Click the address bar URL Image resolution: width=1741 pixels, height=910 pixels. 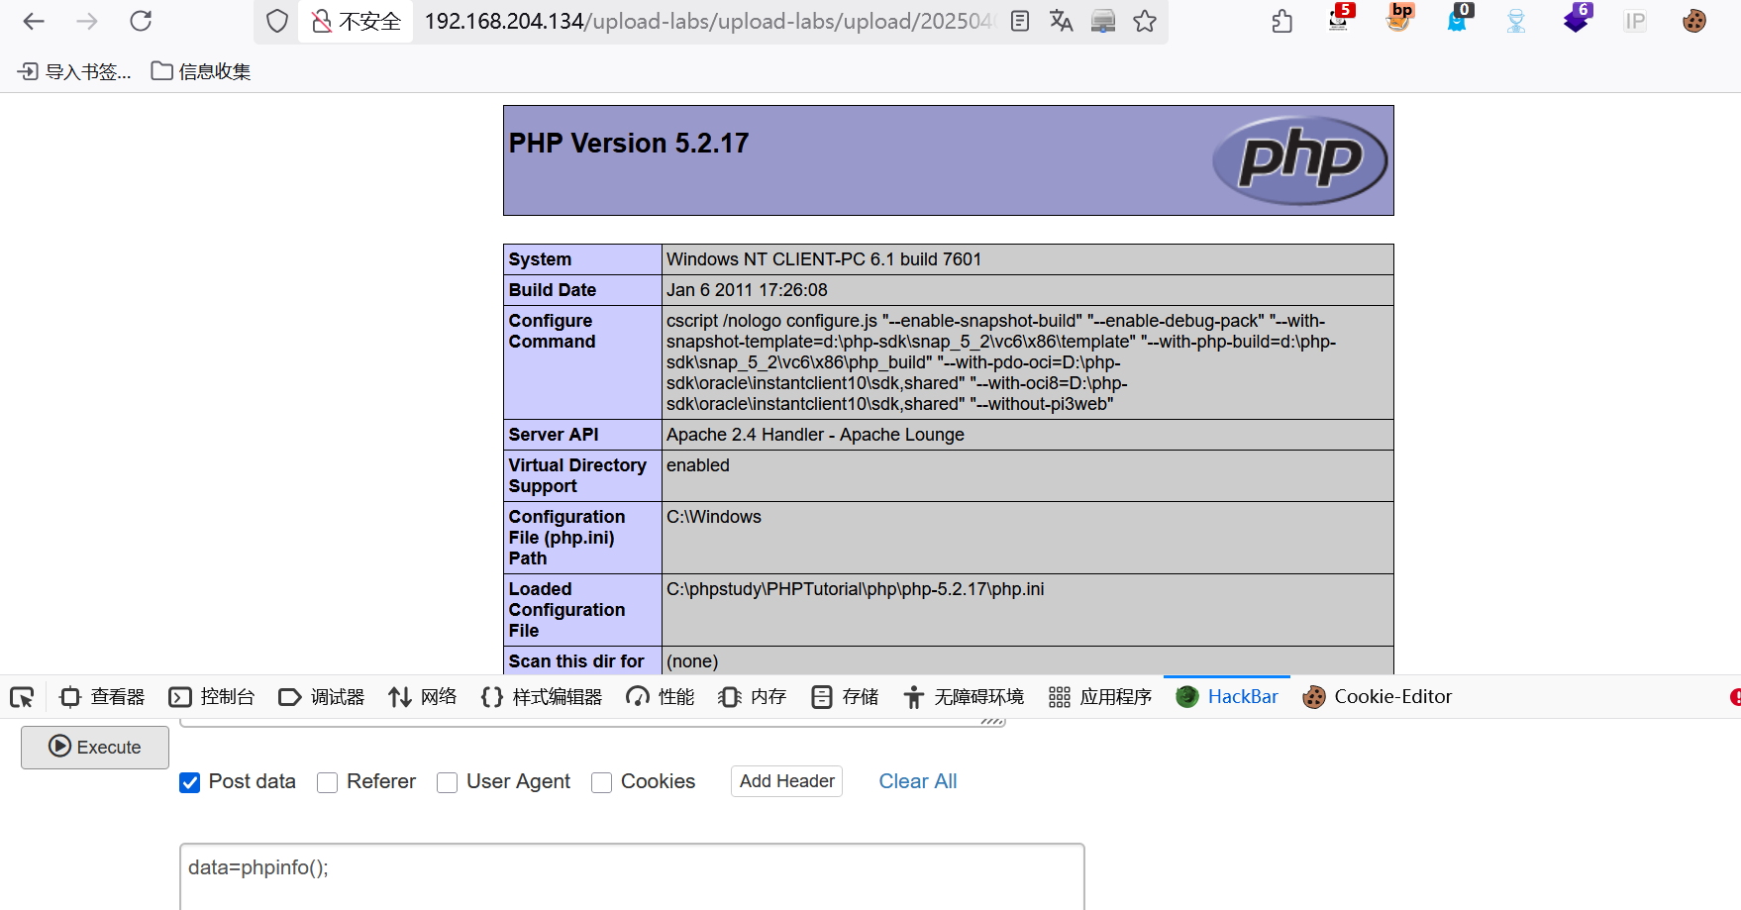point(708,21)
